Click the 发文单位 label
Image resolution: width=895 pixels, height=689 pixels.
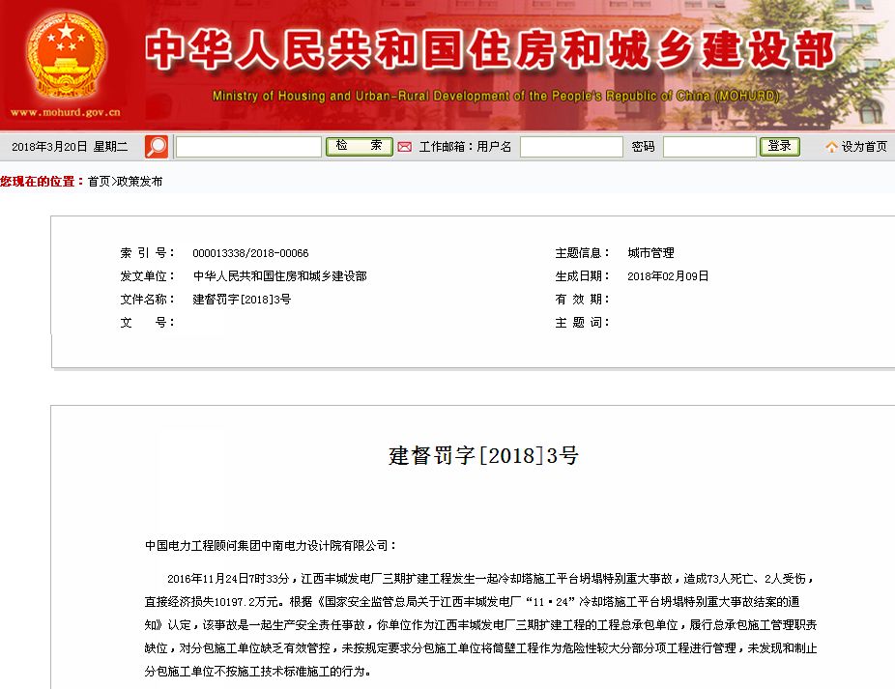click(147, 276)
